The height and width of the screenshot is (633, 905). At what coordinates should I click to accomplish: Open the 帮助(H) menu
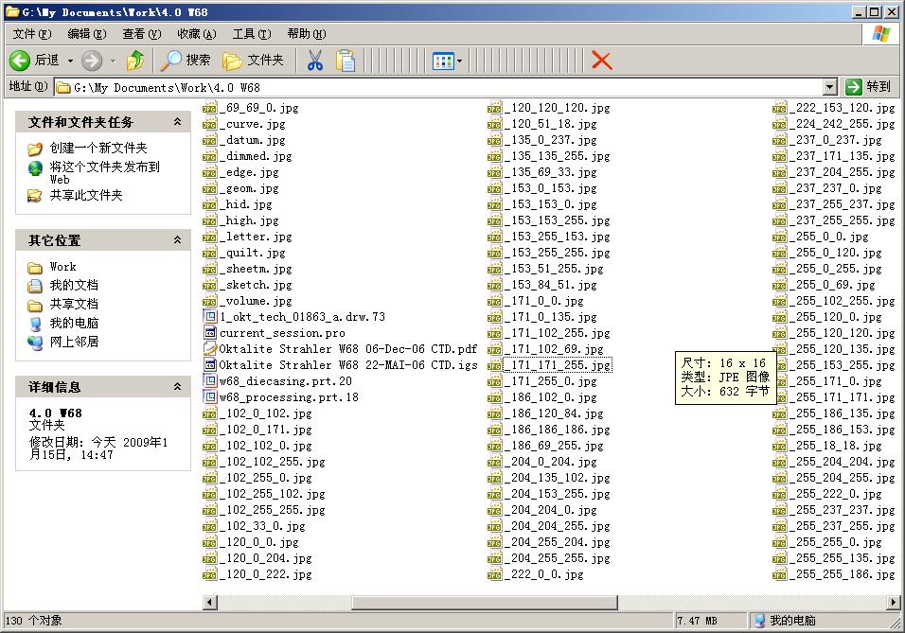pos(307,34)
